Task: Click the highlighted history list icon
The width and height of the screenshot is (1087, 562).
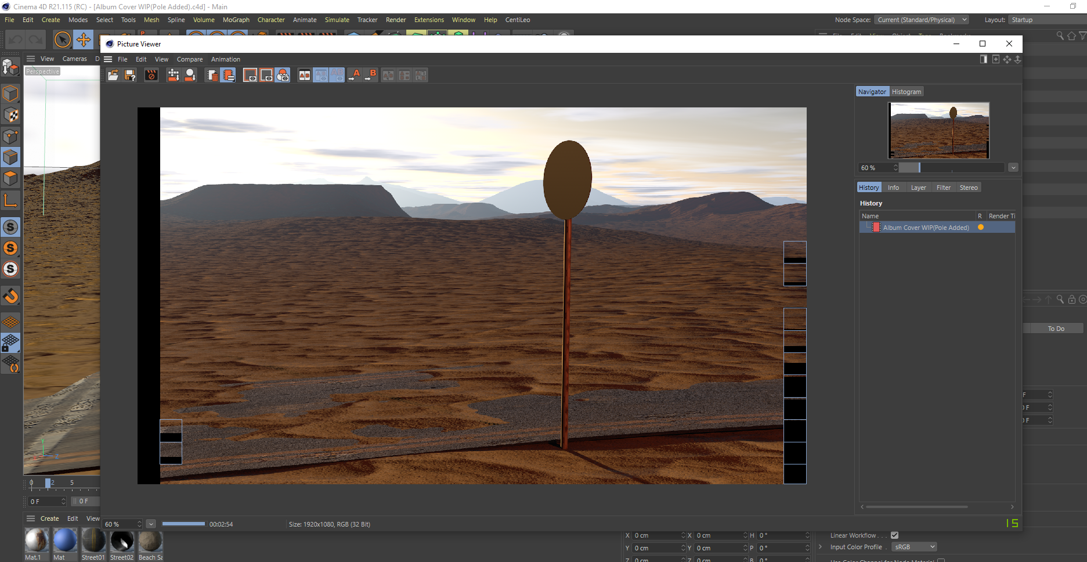Action: coord(228,75)
